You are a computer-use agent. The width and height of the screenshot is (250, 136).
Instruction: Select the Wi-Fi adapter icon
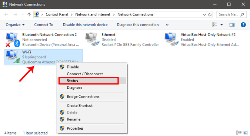(13, 57)
